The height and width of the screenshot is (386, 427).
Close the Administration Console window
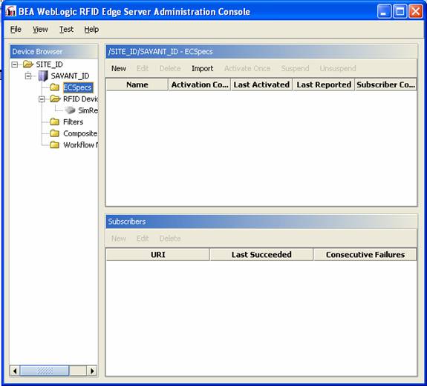pos(416,12)
